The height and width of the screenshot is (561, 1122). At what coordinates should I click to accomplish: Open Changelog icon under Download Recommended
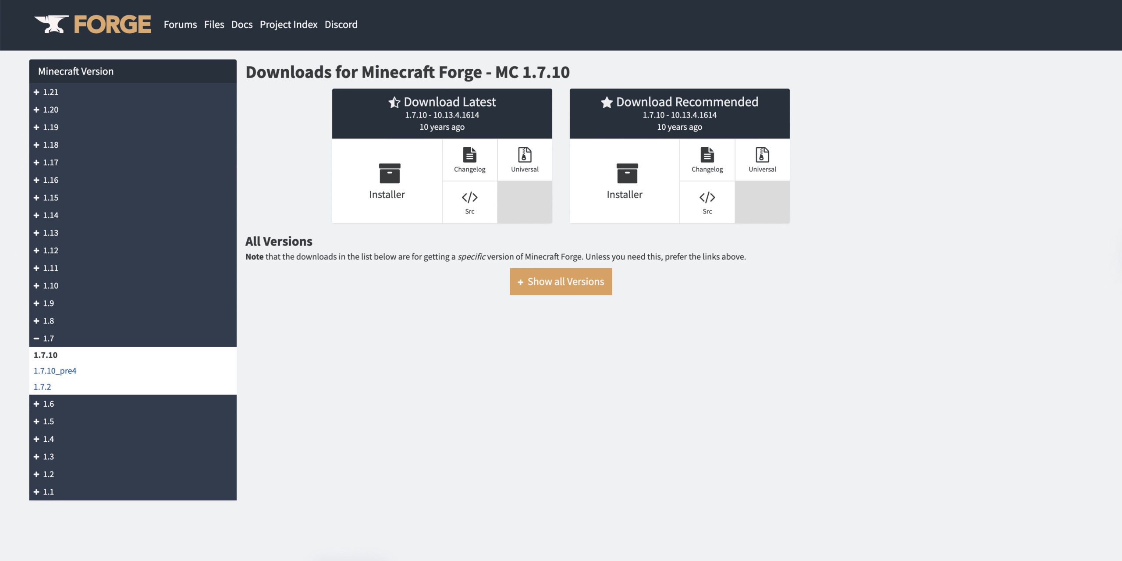707,155
